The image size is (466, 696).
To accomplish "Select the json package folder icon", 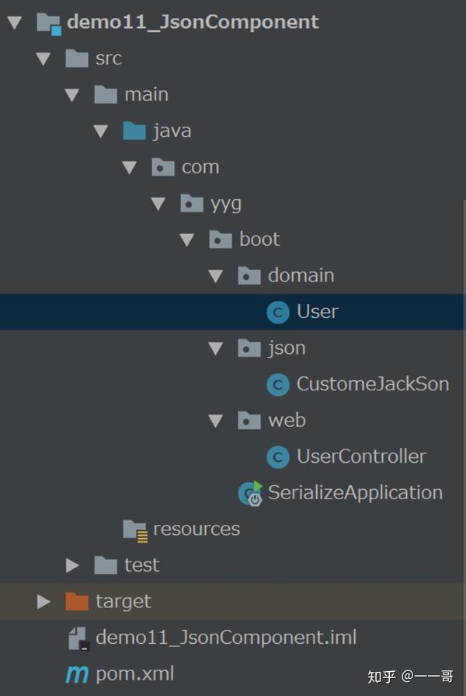I will (249, 348).
